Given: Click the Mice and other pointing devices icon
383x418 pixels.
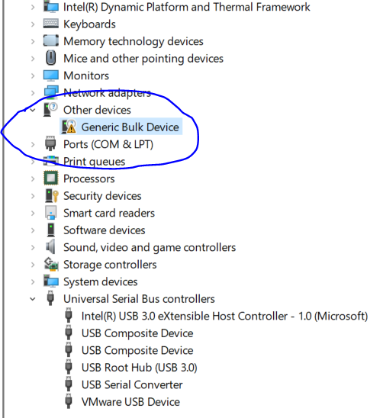Looking at the screenshot, I should coord(50,59).
